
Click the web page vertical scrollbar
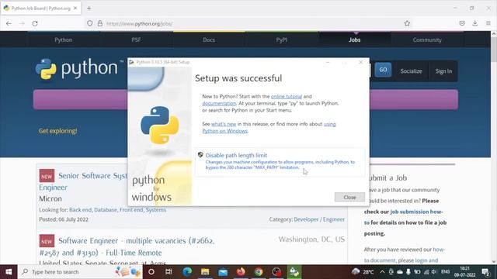[494, 147]
